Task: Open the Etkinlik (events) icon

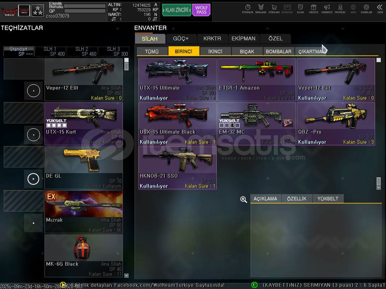Action: pyautogui.click(x=248, y=9)
